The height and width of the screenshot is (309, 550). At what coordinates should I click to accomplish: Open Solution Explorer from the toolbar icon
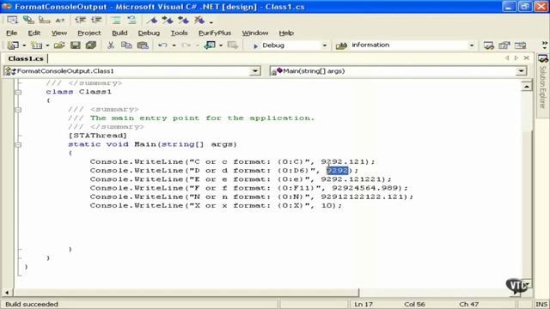coord(488,45)
